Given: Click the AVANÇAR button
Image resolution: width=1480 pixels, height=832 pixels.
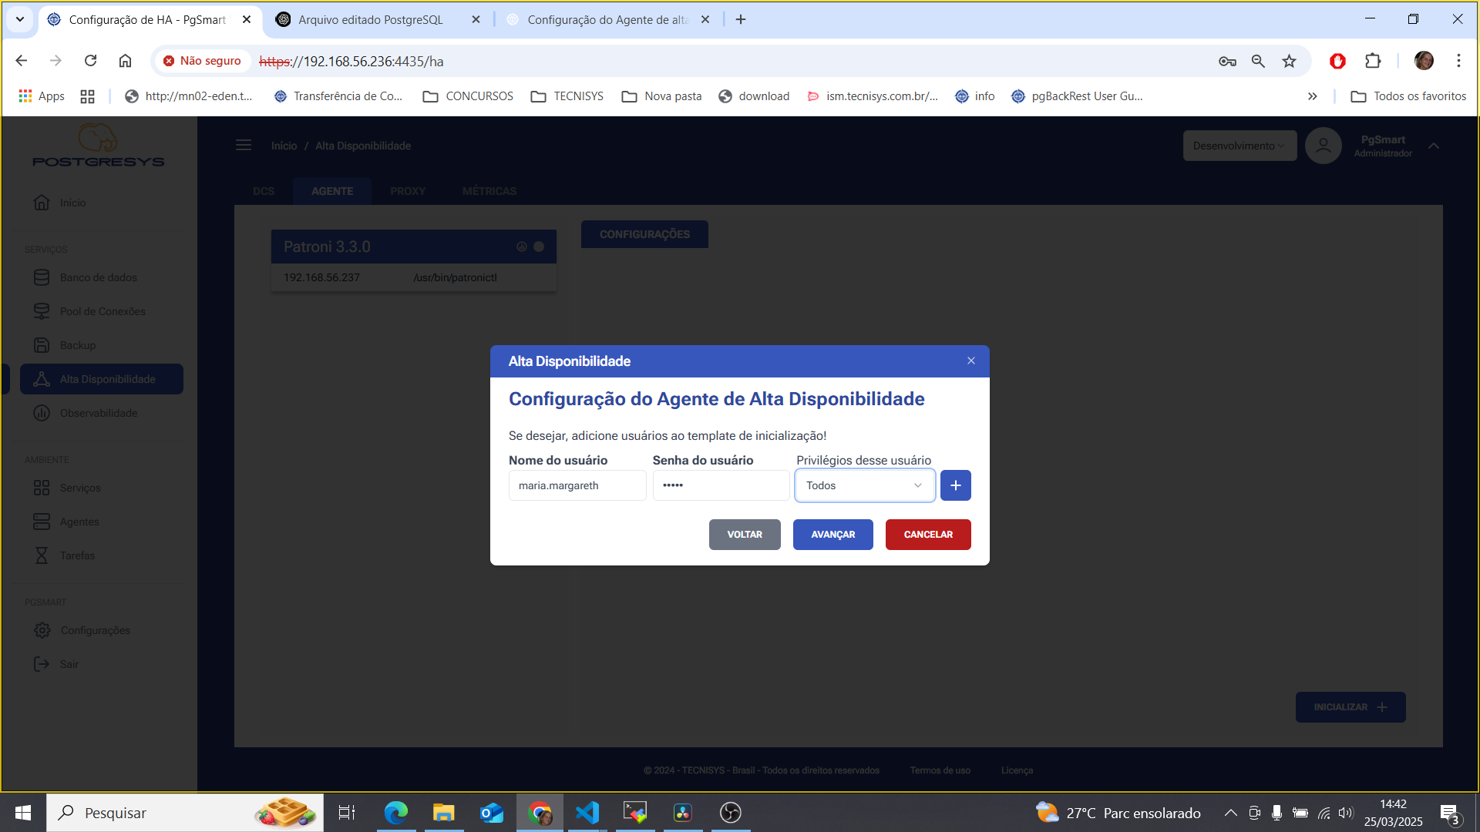Looking at the screenshot, I should 832,535.
